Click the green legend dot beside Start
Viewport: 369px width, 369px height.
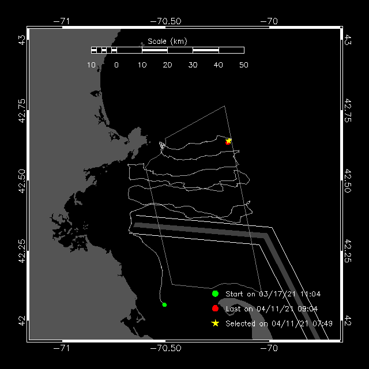(x=215, y=293)
